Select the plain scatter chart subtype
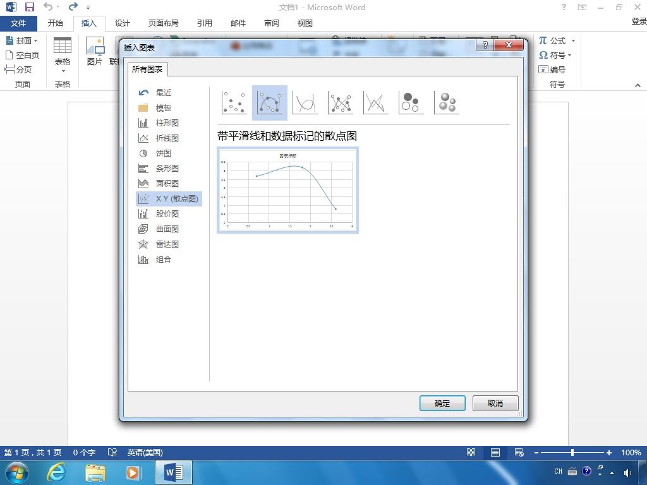Viewport: 647px width, 485px height. 234,103
